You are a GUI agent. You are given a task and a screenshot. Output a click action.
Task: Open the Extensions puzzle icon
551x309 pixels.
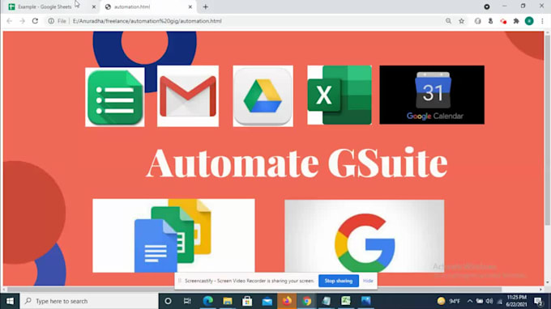click(516, 21)
